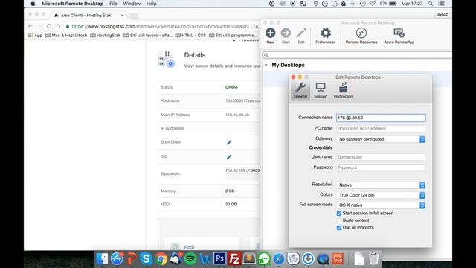Select the Area Clienti - Hosting Stak tab
This screenshot has height=268, width=476.
(x=86, y=15)
